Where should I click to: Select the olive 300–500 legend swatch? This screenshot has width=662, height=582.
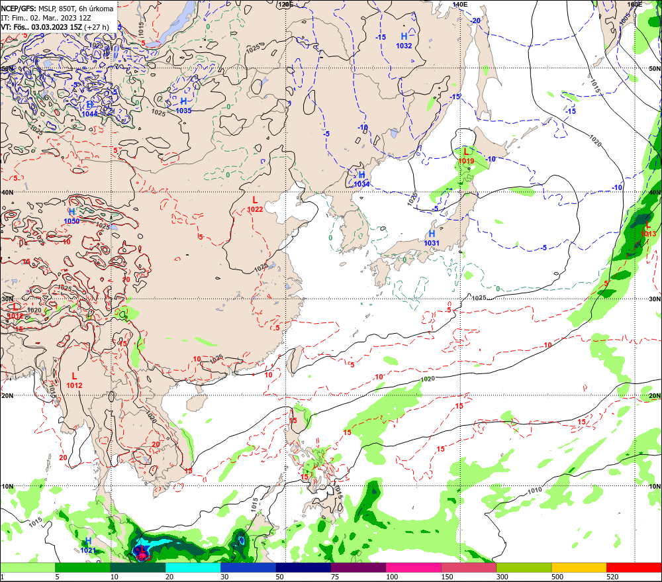pyautogui.click(x=524, y=567)
